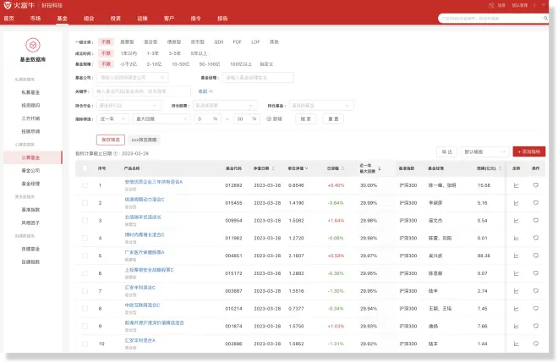Select 基金公司 in the left sidebar

[30, 170]
